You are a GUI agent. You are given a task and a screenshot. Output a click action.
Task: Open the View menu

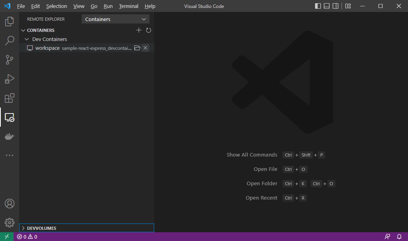(x=78, y=6)
